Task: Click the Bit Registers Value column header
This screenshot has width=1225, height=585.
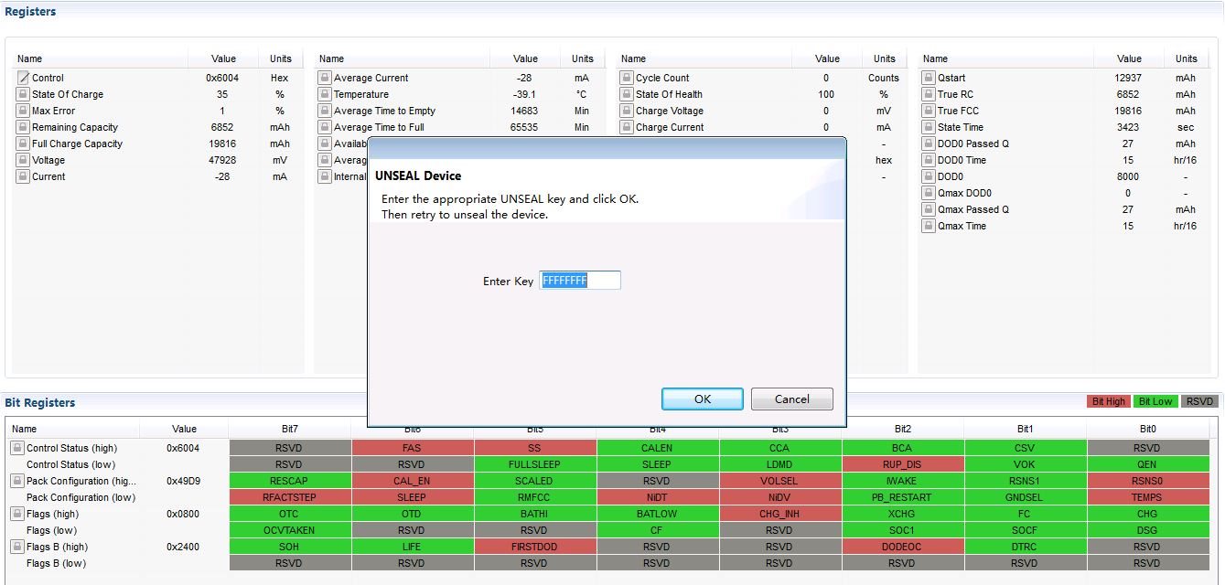Action: click(x=184, y=429)
